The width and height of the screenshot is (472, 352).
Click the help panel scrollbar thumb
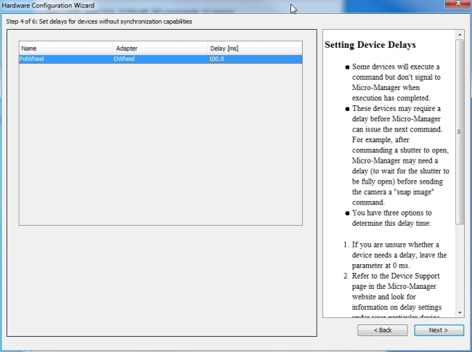tap(460, 131)
